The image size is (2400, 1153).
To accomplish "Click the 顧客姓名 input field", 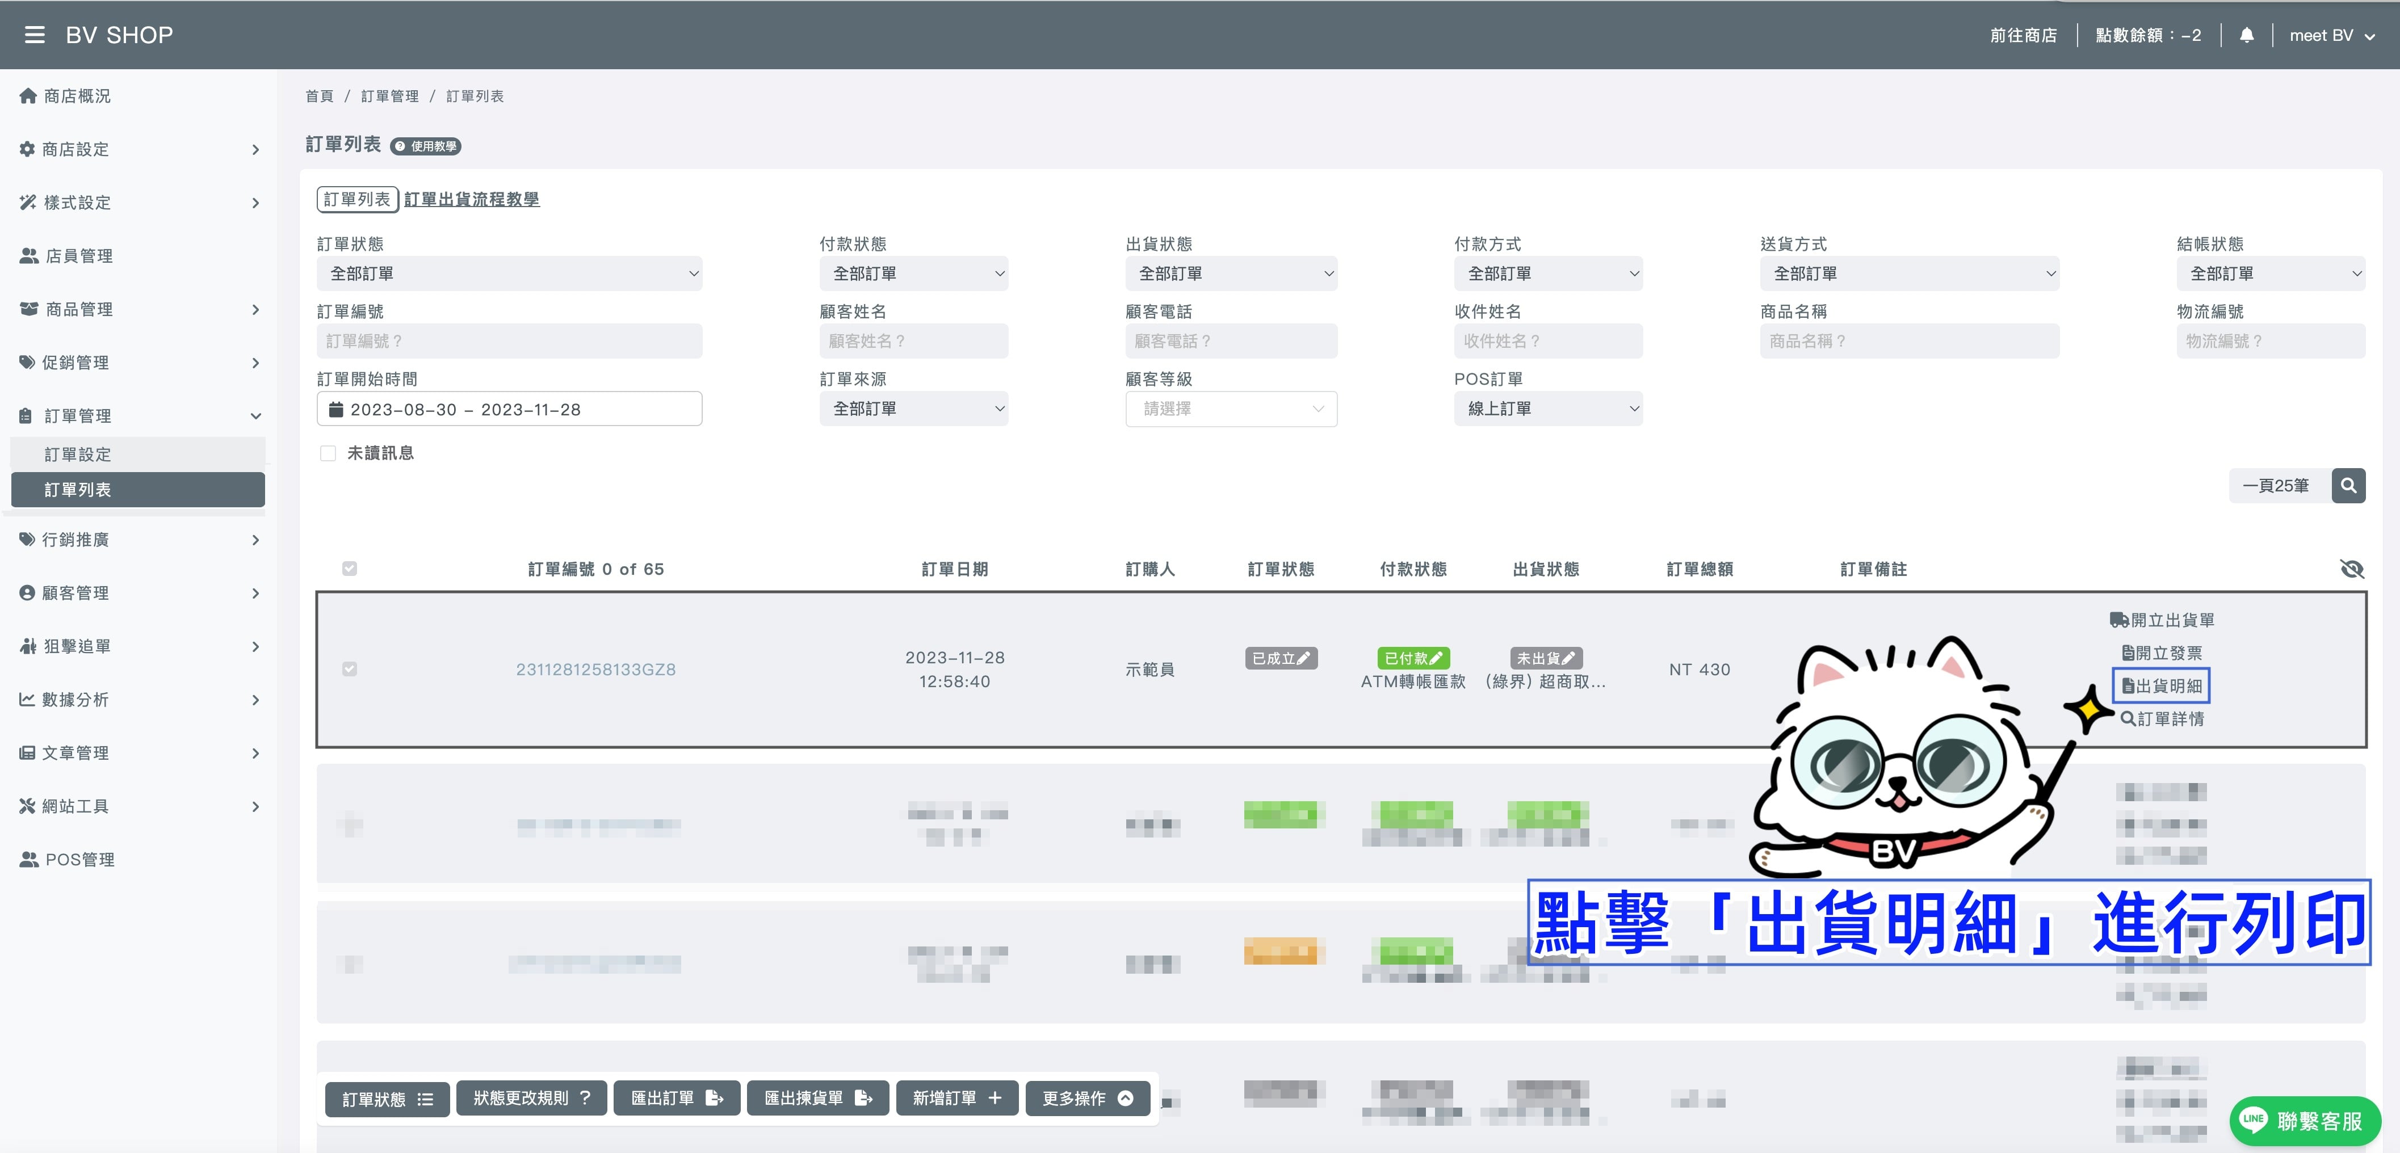I will 914,341.
